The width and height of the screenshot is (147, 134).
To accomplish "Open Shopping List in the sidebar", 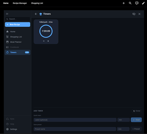I will coord(17,37).
